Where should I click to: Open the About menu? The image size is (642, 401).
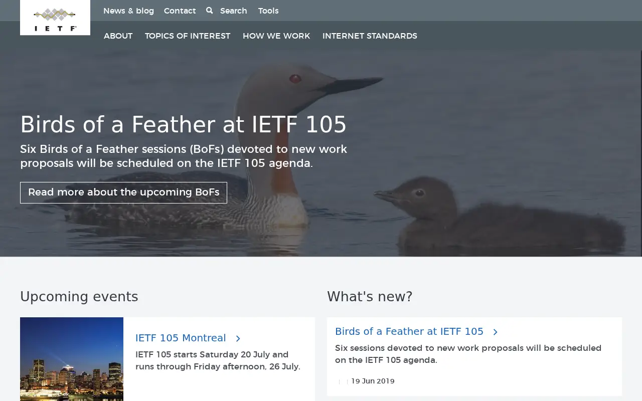click(118, 36)
